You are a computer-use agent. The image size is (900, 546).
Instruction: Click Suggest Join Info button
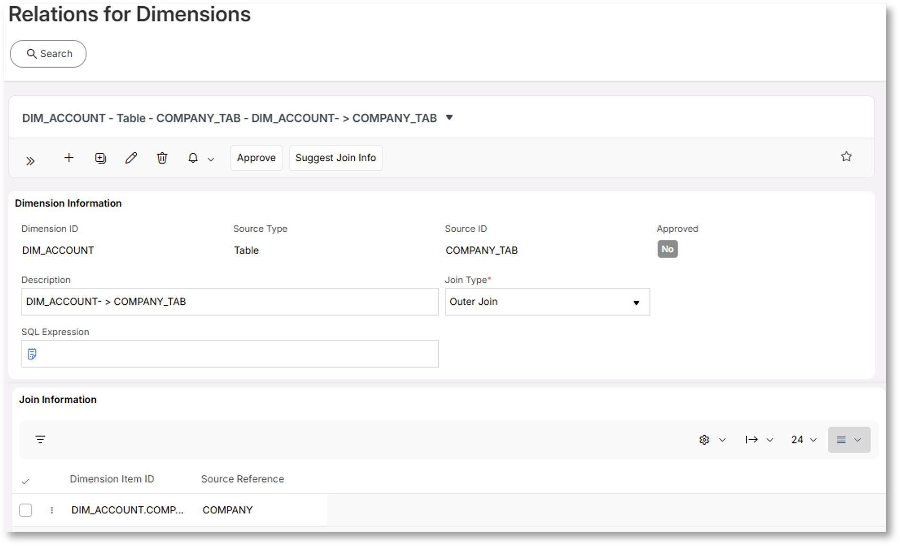coord(335,158)
